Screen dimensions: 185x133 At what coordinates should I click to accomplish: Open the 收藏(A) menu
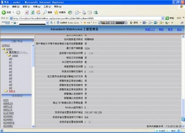tap(37, 7)
